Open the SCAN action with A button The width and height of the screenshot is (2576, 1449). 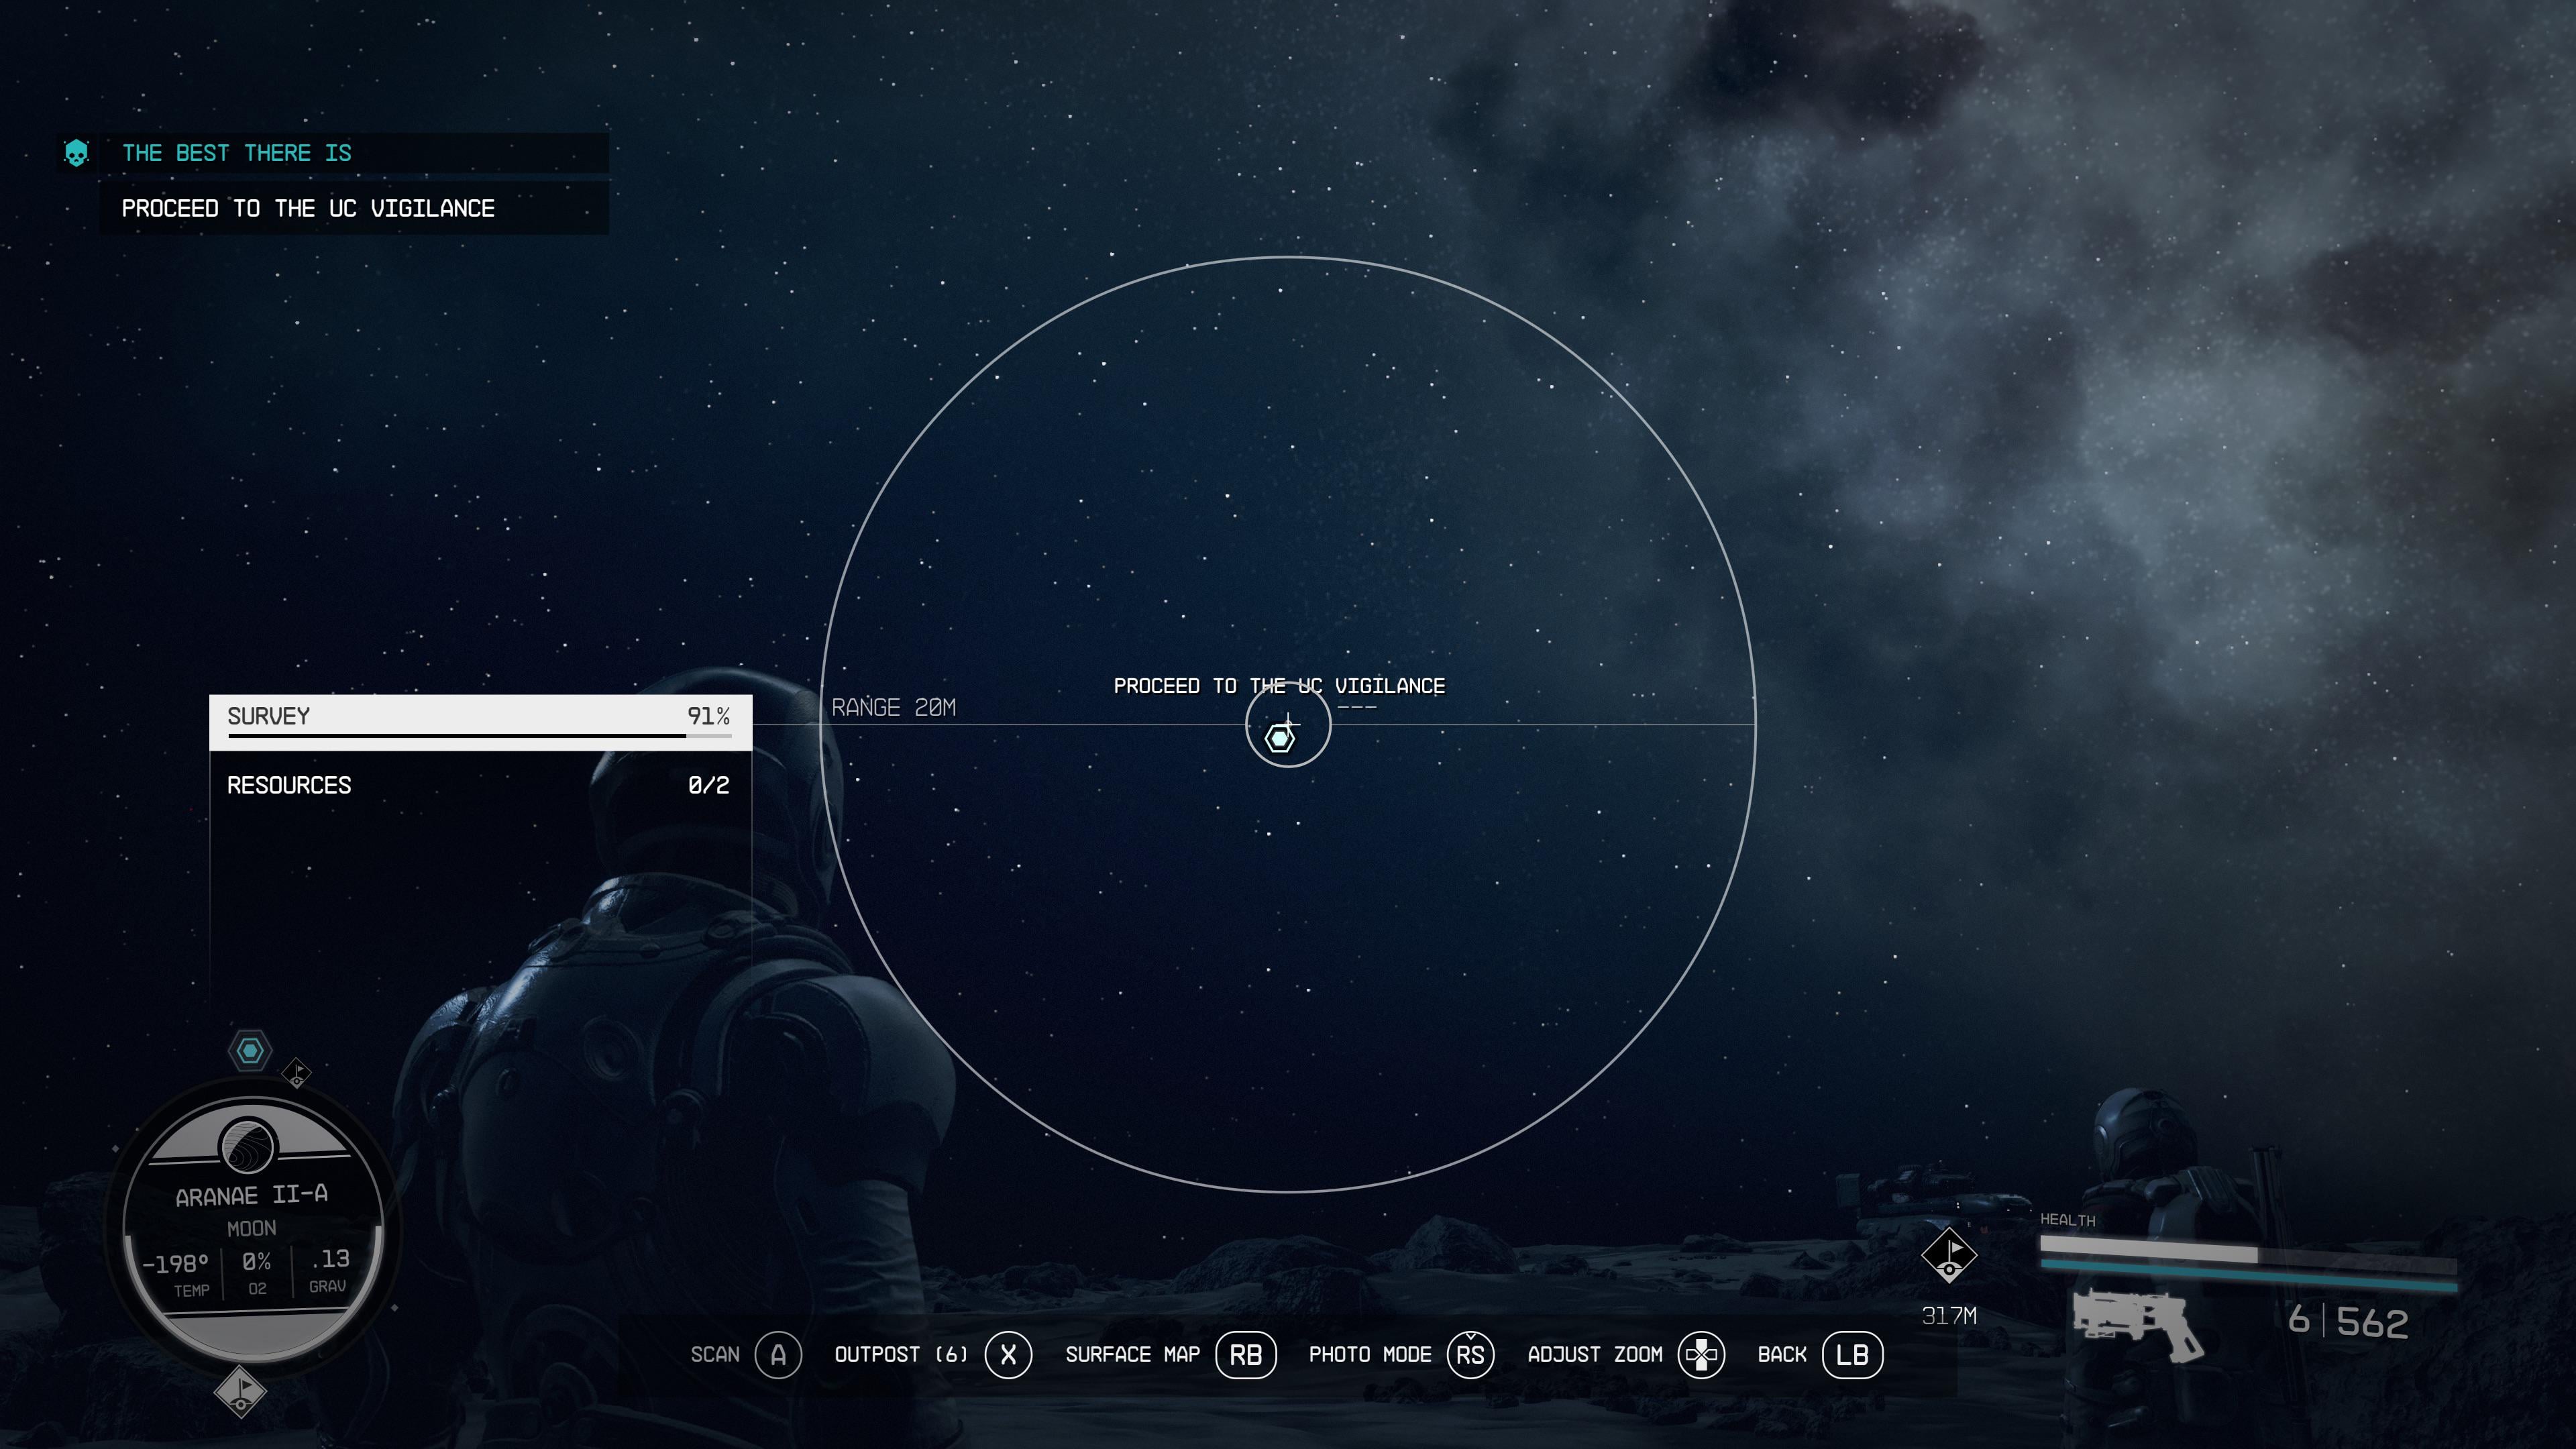(775, 1354)
